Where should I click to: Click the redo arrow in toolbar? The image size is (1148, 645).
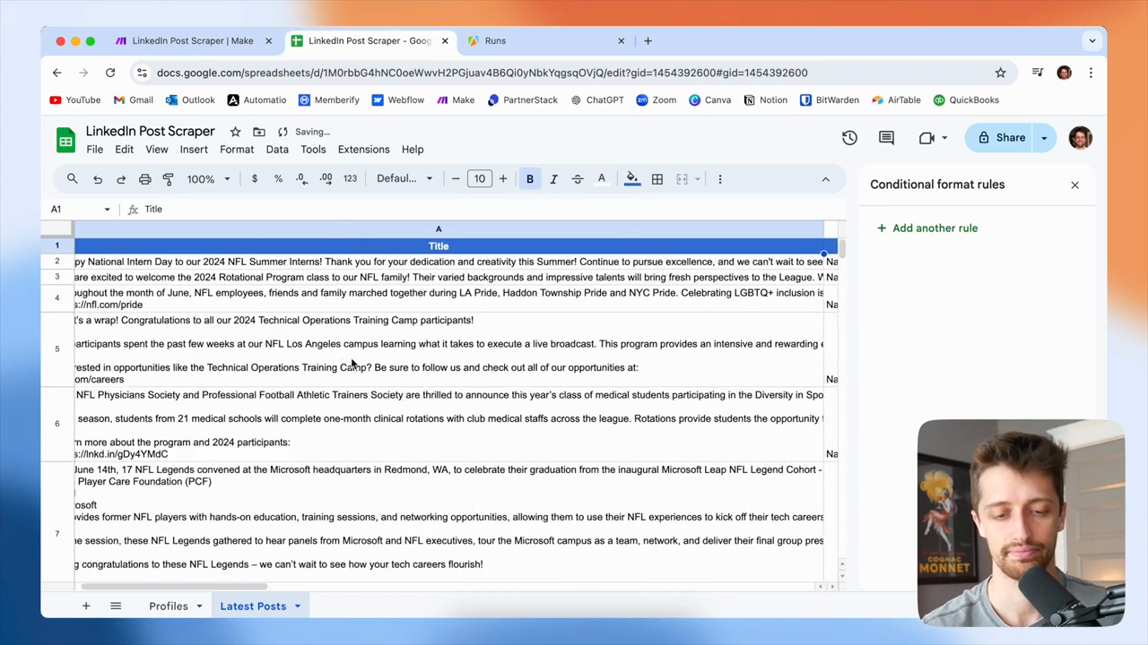coord(121,179)
